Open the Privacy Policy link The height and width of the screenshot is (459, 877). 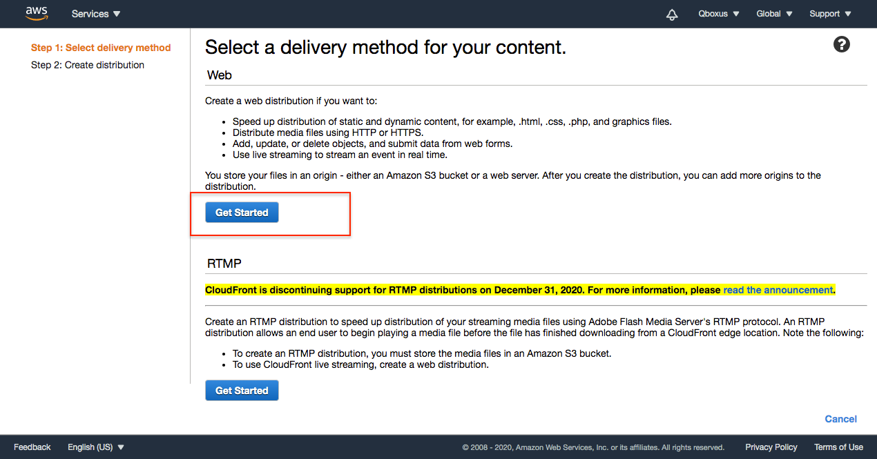pos(771,447)
